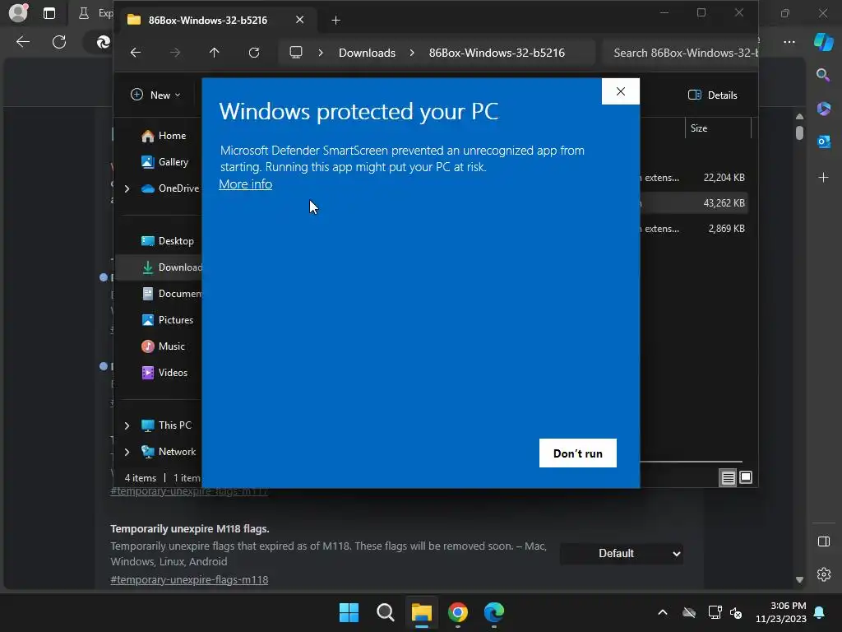Open Edge tab actions menu icon
This screenshot has height=632, width=842.
[x=49, y=13]
